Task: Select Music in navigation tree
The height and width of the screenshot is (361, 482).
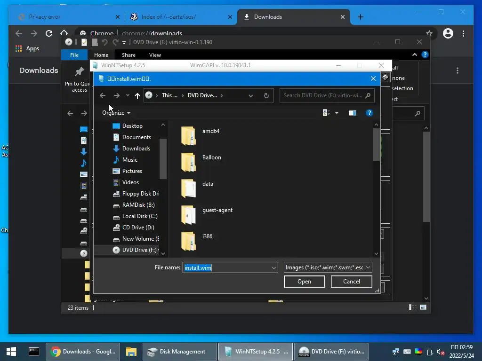Action: pos(130,160)
